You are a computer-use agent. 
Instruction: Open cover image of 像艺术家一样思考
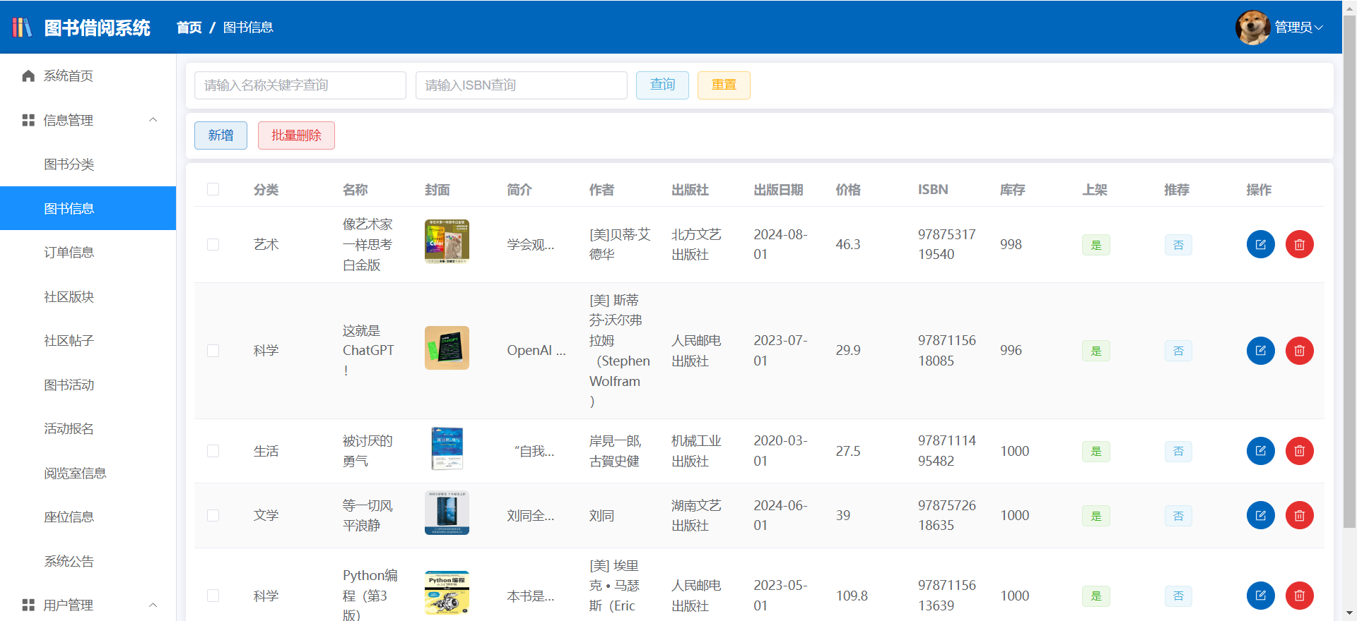(447, 241)
